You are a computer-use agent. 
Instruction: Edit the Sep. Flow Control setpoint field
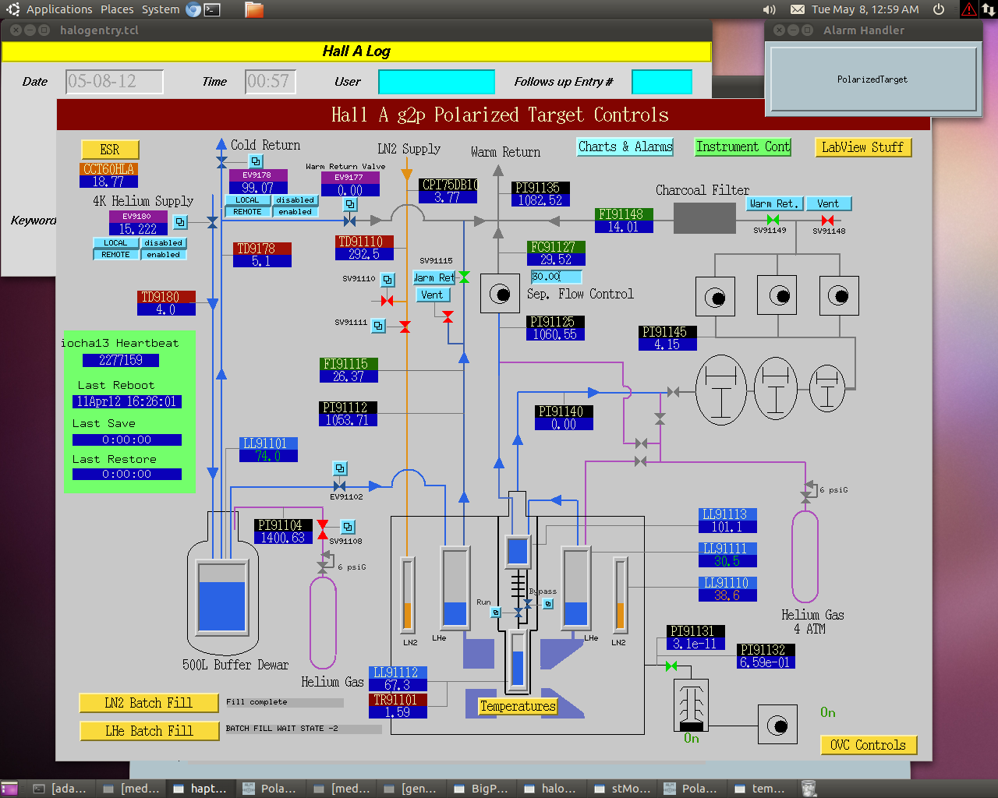point(556,277)
